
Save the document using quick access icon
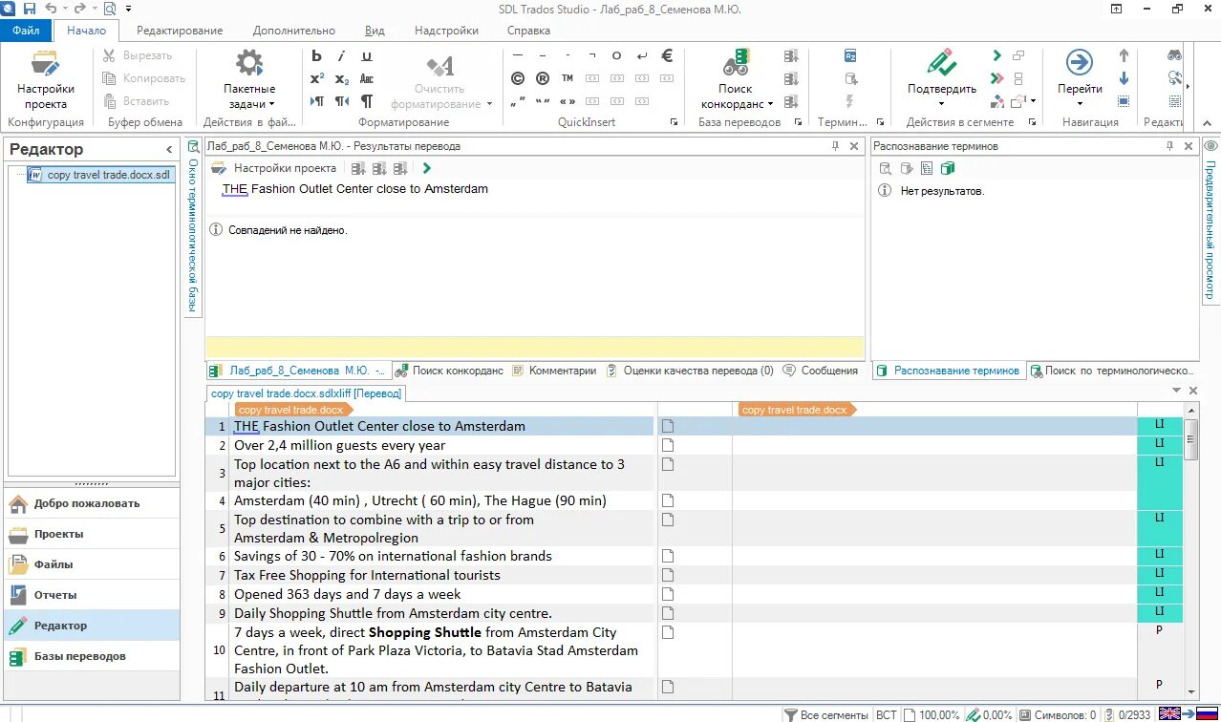[x=29, y=9]
